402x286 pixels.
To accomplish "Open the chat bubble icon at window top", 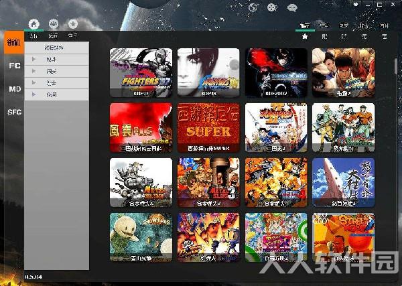I will (292, 7).
